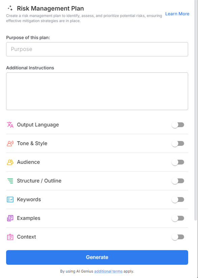
Task: Enable the Audience option
Action: coord(178,162)
